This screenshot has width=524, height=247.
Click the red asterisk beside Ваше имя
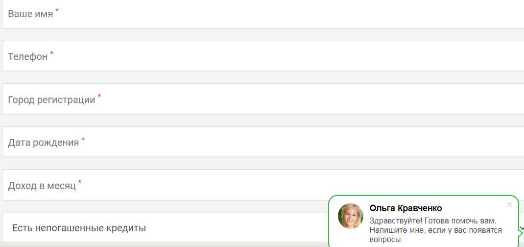[57, 10]
